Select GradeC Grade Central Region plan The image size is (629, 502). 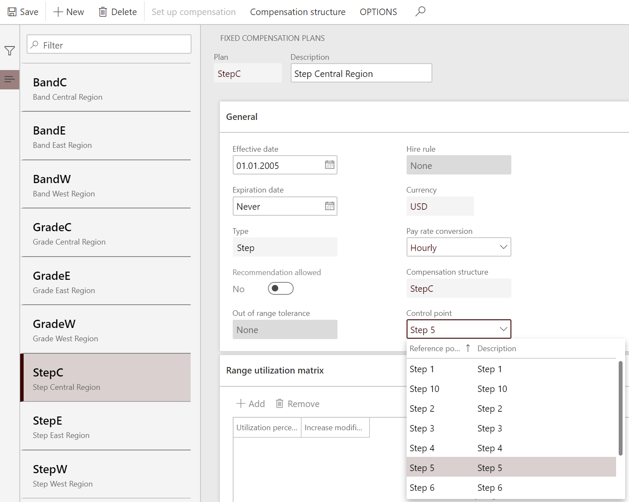(106, 233)
